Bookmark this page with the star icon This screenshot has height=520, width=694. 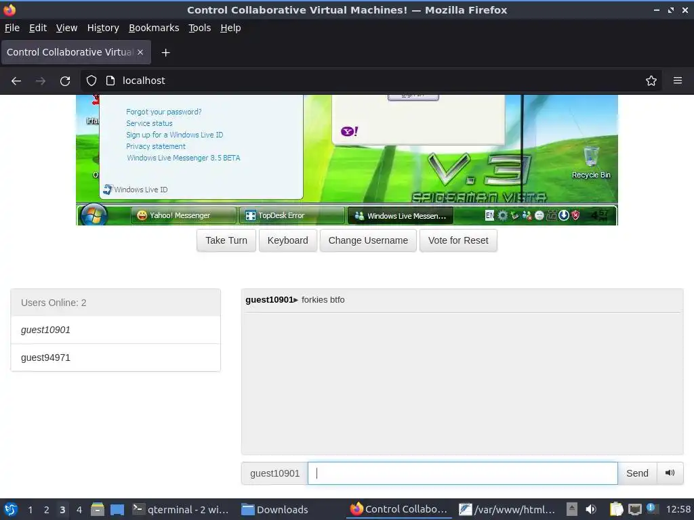tap(651, 81)
